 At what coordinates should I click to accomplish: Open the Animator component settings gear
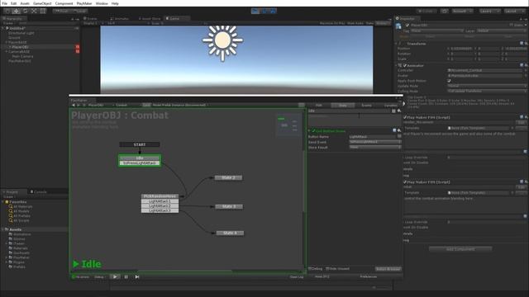[x=526, y=65]
